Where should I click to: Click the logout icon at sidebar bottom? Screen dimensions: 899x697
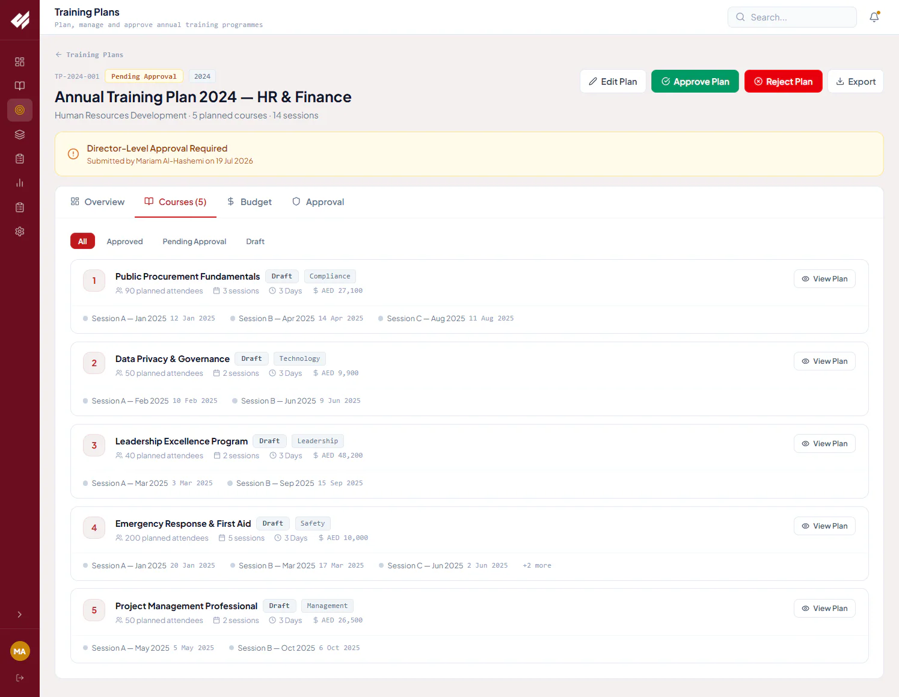point(20,678)
